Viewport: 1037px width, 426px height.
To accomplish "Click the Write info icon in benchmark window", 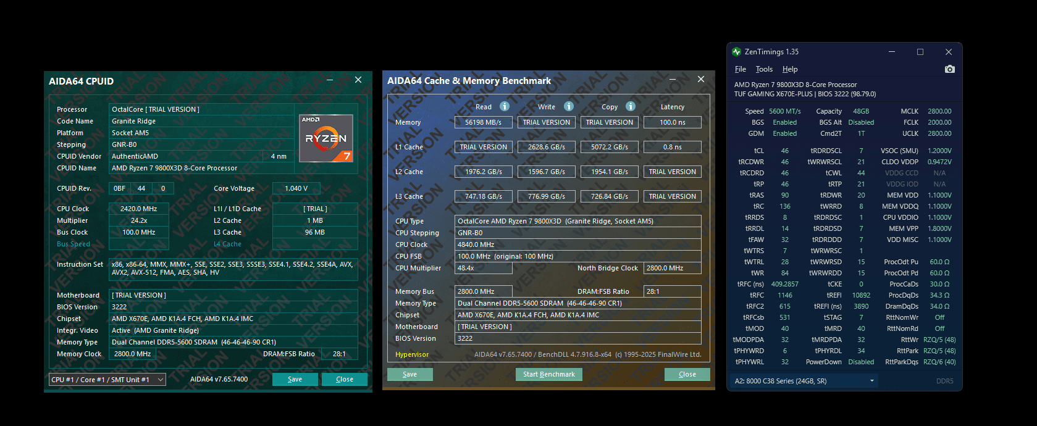I will pos(569,106).
